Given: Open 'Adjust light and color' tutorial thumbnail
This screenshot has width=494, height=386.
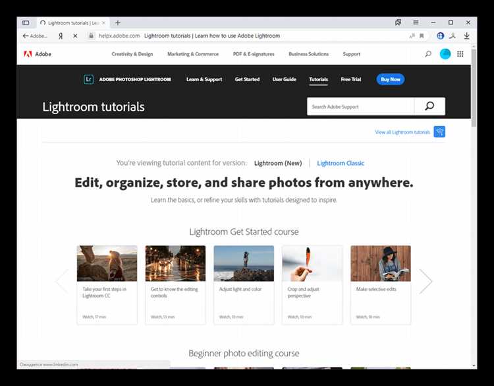Looking at the screenshot, I should [x=244, y=263].
